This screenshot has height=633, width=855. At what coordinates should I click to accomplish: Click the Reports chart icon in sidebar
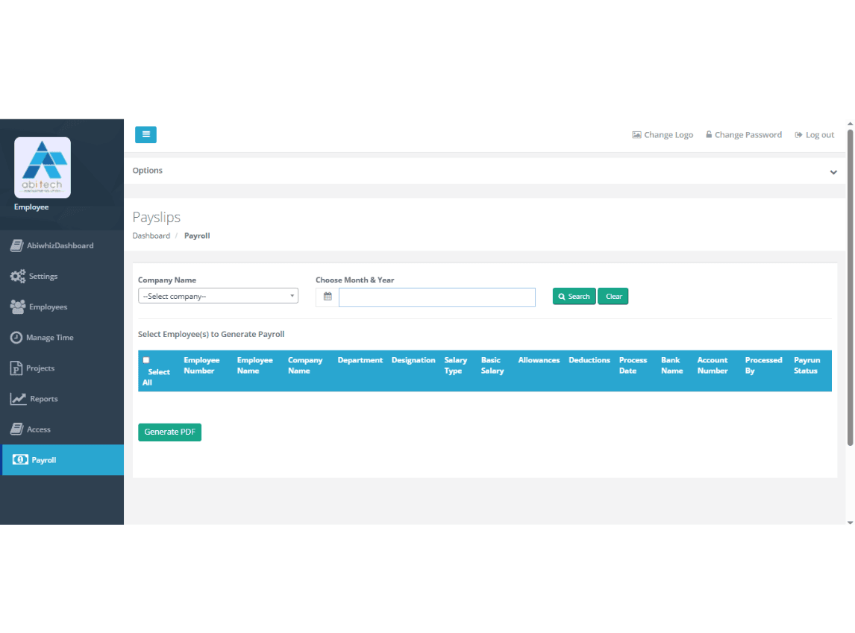[18, 399]
